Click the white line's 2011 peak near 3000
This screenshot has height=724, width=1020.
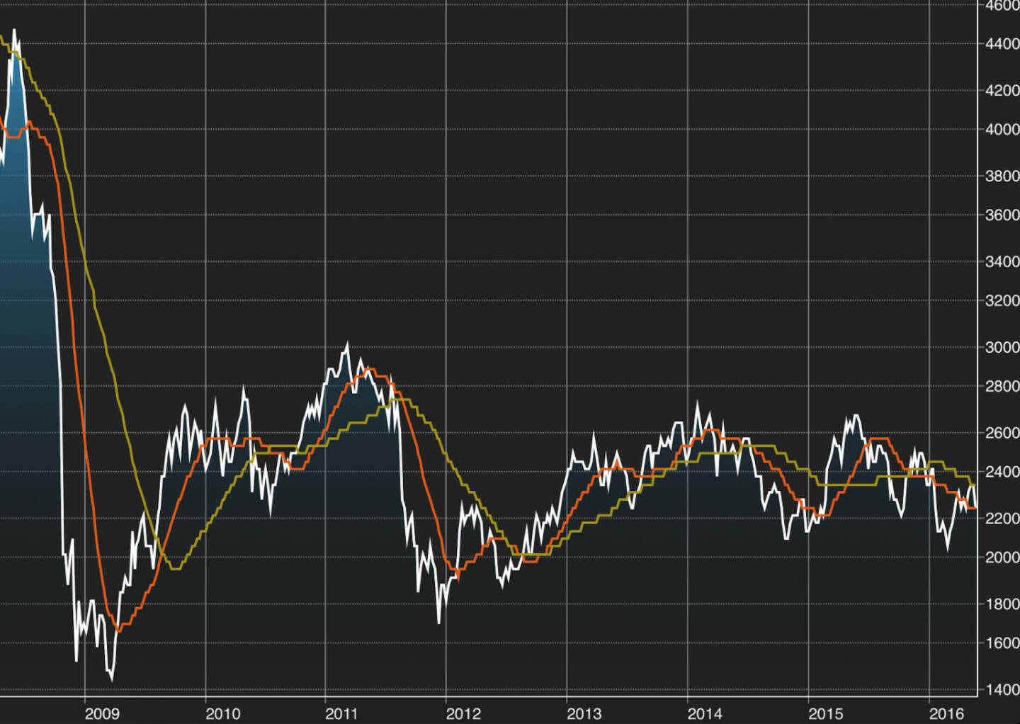(346, 345)
